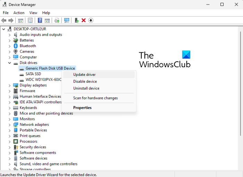
Task: Choose Scan for hardware changes in context menu
Action: coord(99,98)
